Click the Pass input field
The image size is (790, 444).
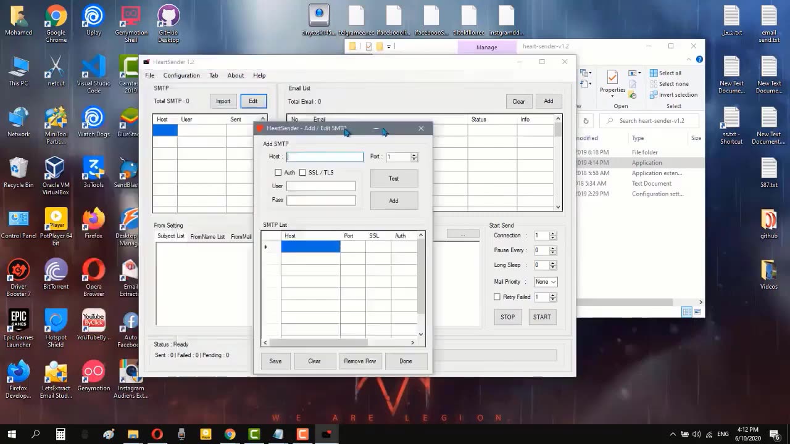click(321, 200)
